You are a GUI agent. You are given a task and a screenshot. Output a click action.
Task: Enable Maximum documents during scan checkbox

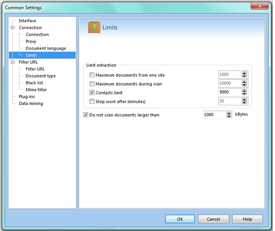(x=92, y=84)
